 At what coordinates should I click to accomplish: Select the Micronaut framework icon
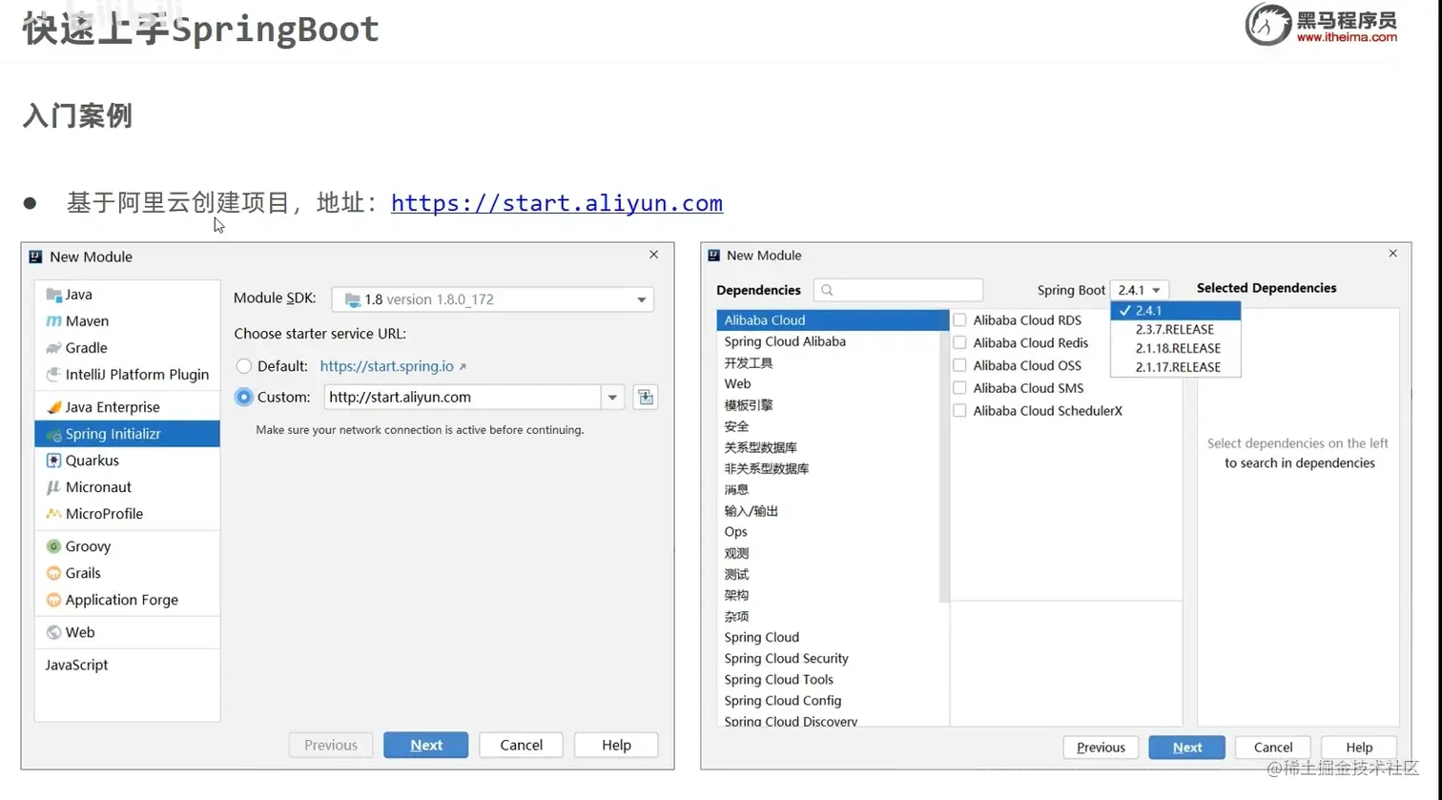tap(54, 487)
